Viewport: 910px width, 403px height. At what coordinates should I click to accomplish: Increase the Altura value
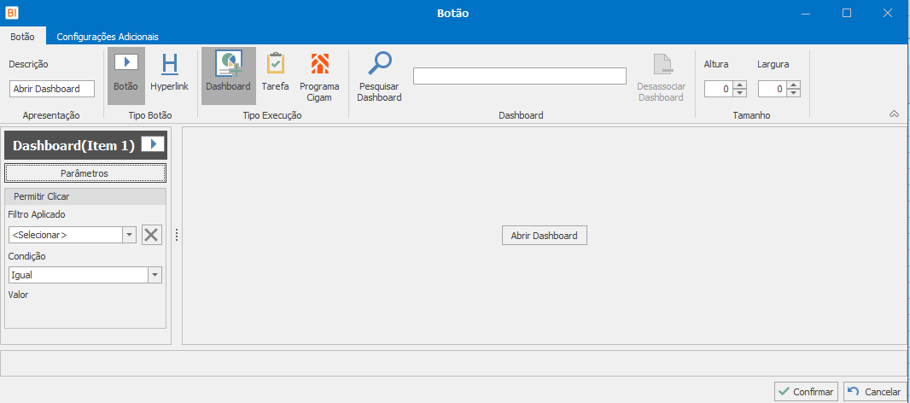740,85
